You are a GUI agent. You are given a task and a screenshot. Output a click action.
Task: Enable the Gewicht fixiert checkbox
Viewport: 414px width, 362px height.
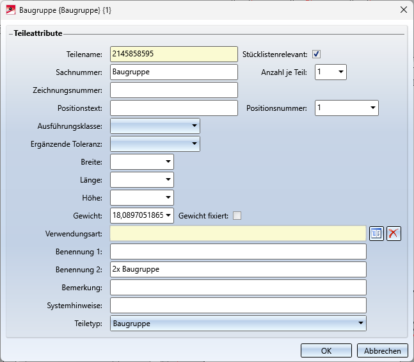(x=237, y=216)
